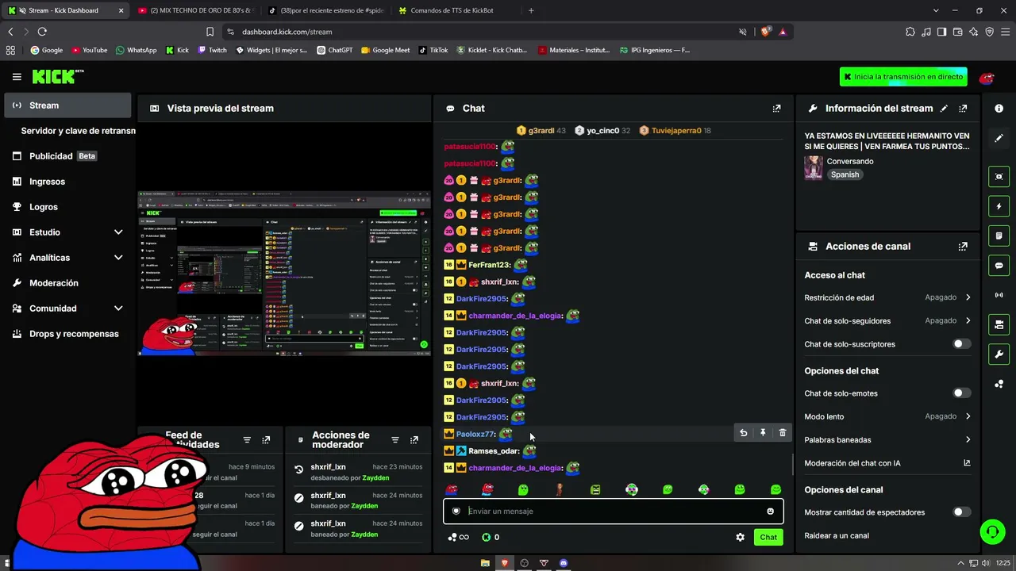Click the Ramses_odar username in chat
The image size is (1016, 571).
pos(494,451)
